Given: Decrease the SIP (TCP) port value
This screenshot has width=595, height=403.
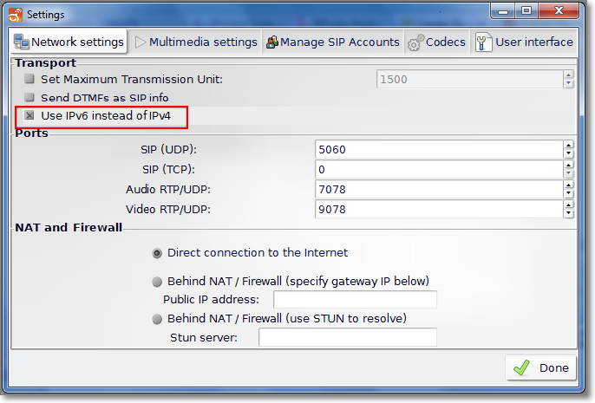Looking at the screenshot, I should (x=568, y=173).
